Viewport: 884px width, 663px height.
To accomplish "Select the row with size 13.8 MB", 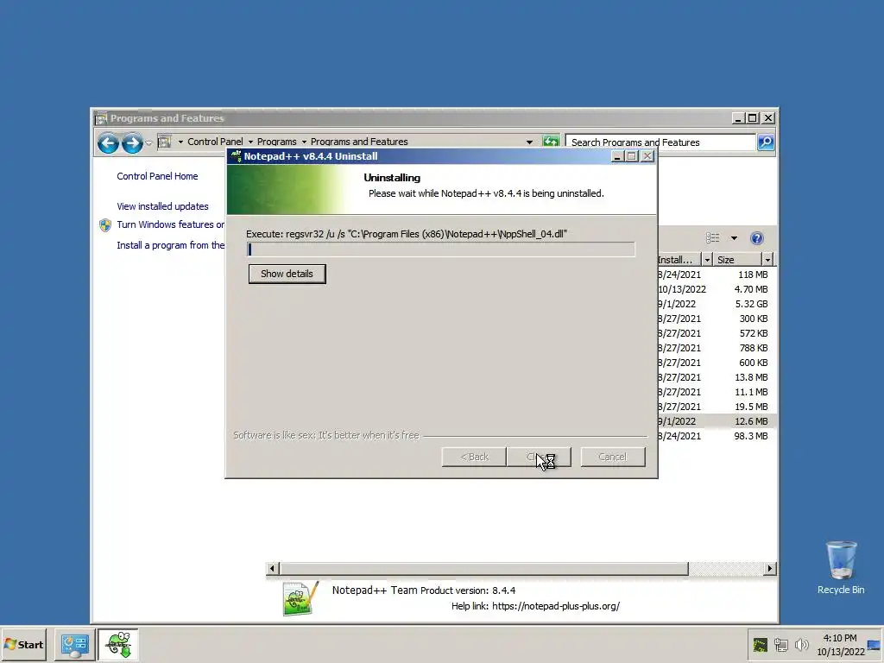I will point(716,377).
